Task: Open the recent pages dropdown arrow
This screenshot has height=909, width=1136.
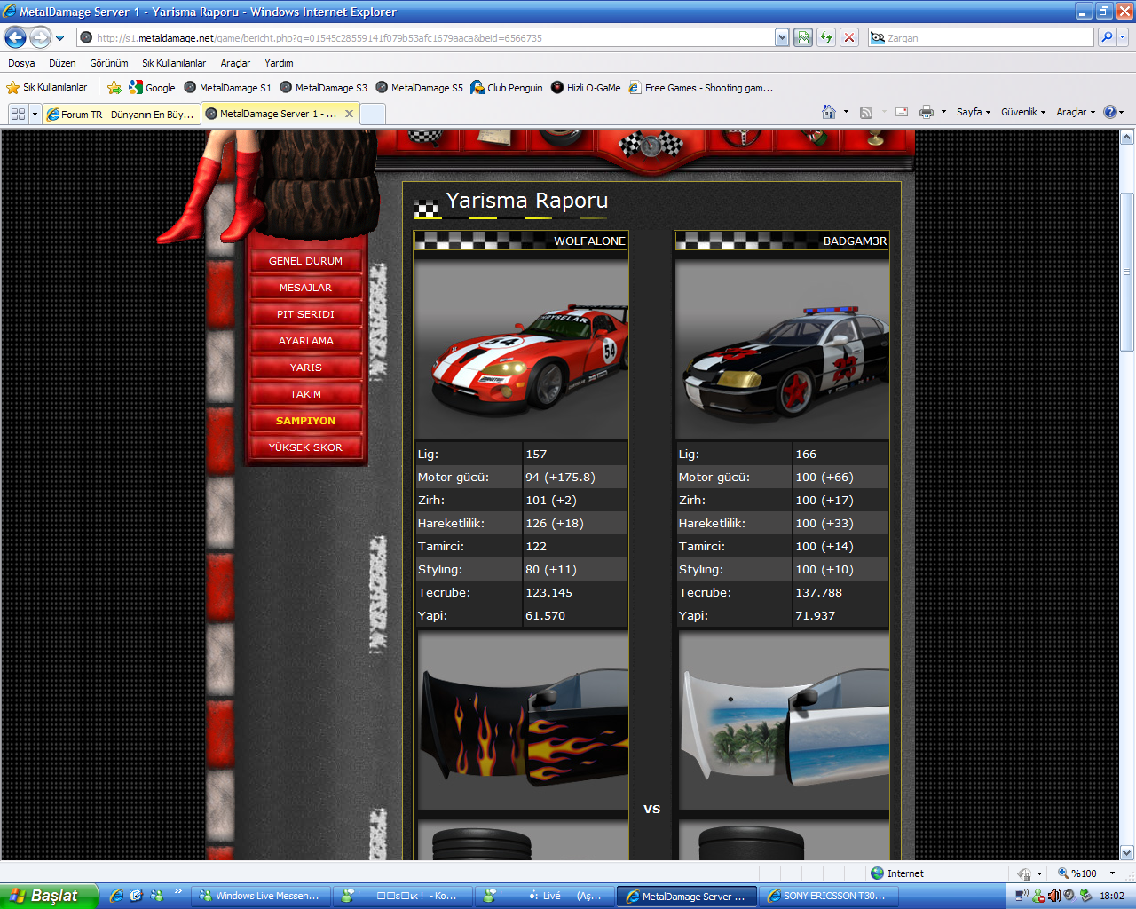Action: point(59,38)
